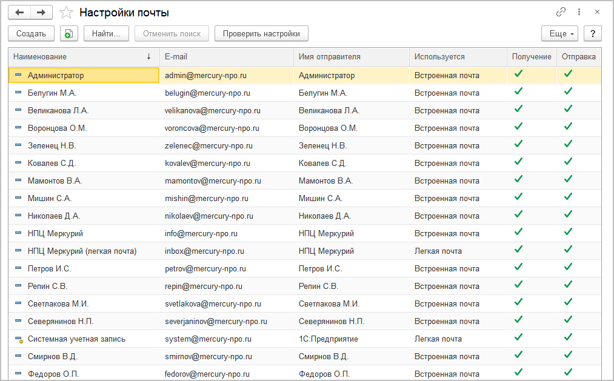
Task: Open help with question mark button
Action: [x=592, y=34]
